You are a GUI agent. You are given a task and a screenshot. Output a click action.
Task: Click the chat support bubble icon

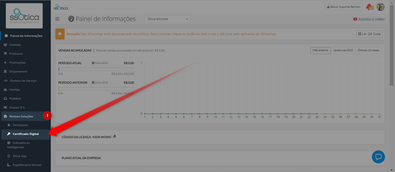point(378,157)
